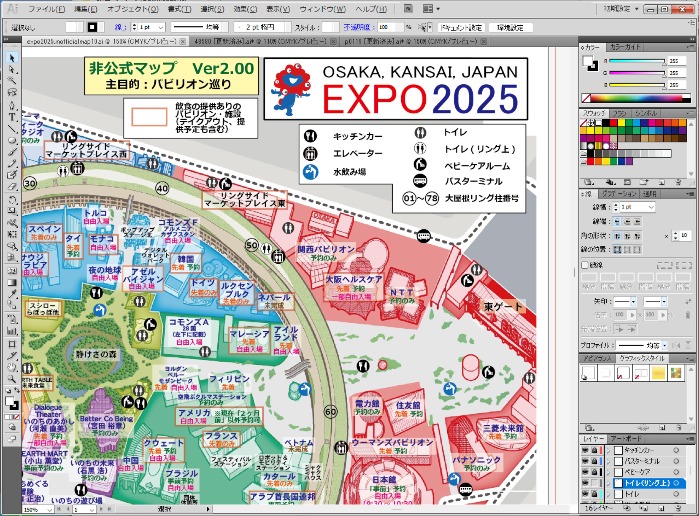This screenshot has height=516, width=699.
Task: Click the ドキュメント設定 button
Action: coord(461,28)
